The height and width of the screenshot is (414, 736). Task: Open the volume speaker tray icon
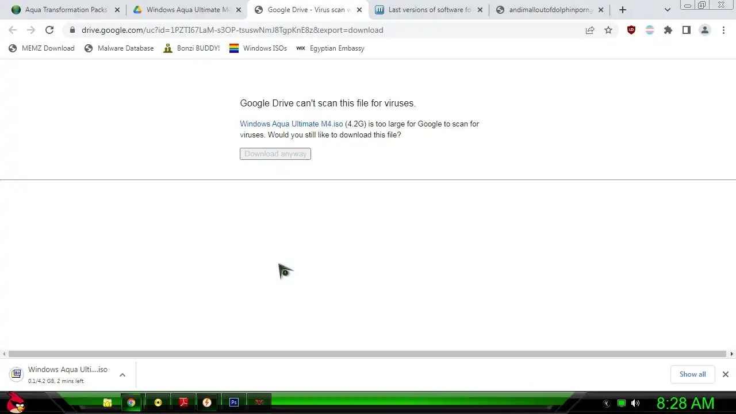pos(635,403)
